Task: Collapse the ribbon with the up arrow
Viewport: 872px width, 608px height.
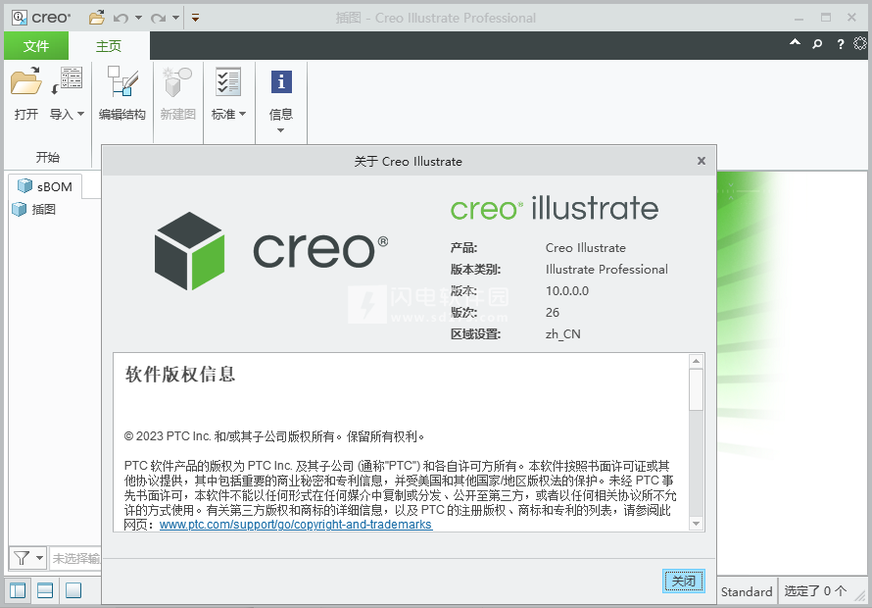Action: [x=796, y=43]
